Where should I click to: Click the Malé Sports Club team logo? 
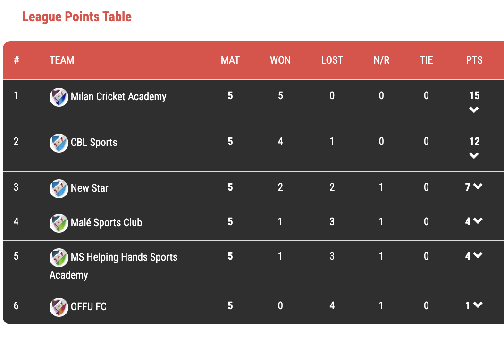pyautogui.click(x=59, y=223)
